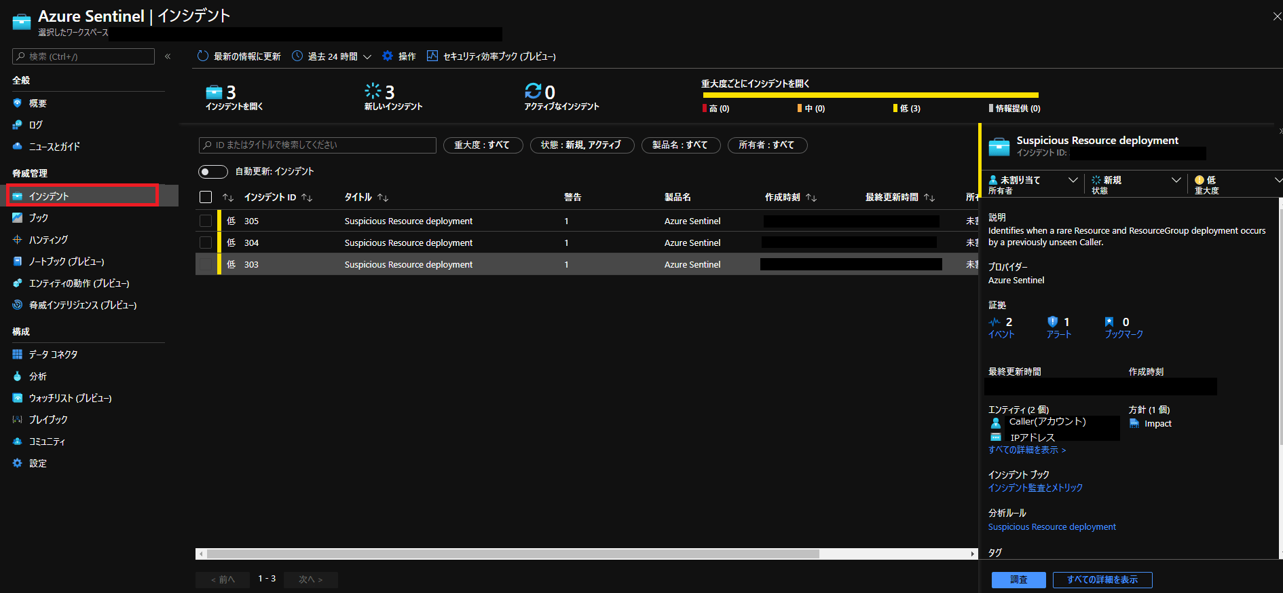Click the 分析 flask icon

click(18, 376)
